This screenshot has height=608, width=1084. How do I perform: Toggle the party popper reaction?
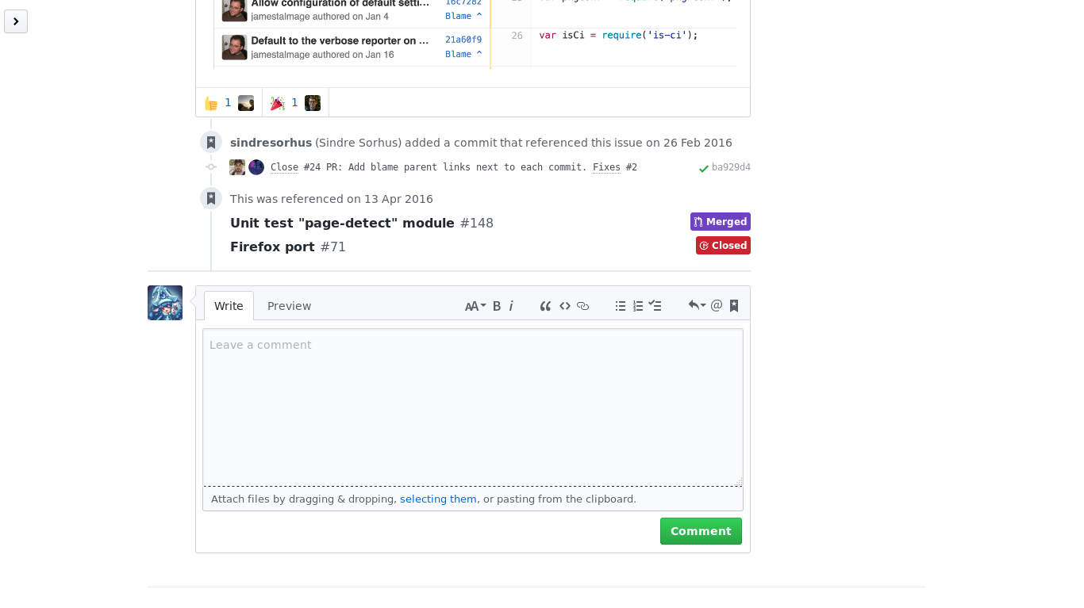pyautogui.click(x=294, y=101)
